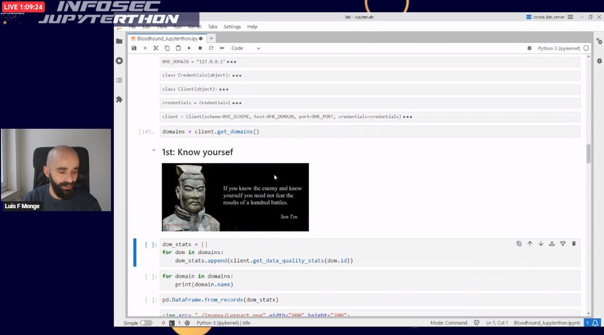Expand the collapsed BHE_DOMAIN cell ellipsis

tap(232, 62)
